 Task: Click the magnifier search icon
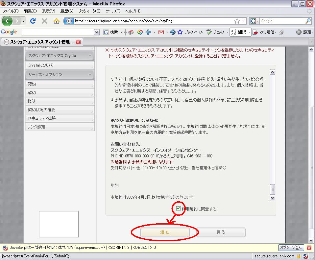tap(308, 21)
